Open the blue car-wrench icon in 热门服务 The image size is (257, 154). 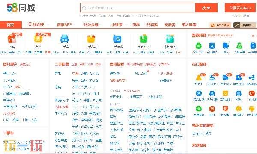(x=239, y=77)
